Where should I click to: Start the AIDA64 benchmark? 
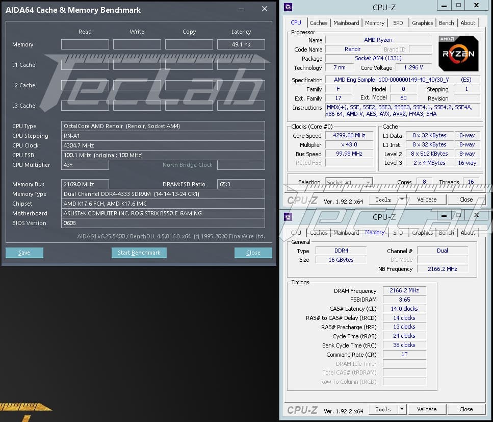click(x=139, y=253)
